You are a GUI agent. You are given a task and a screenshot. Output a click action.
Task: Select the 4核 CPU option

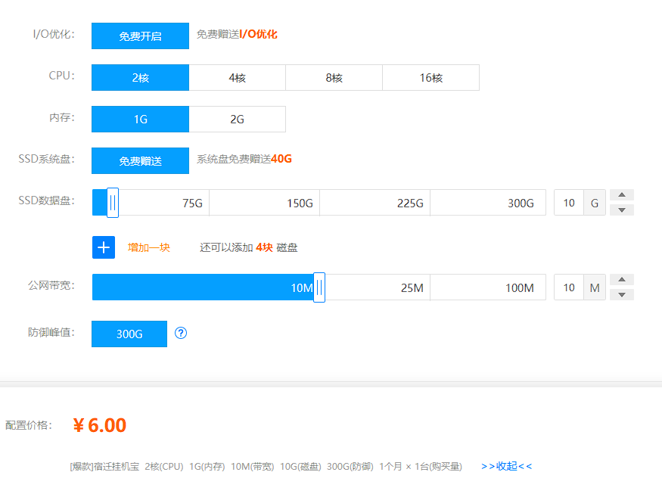coord(237,78)
